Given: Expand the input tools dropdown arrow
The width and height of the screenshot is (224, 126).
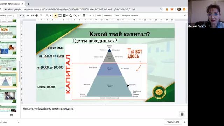Looking at the screenshot, I should (x=93, y=16).
